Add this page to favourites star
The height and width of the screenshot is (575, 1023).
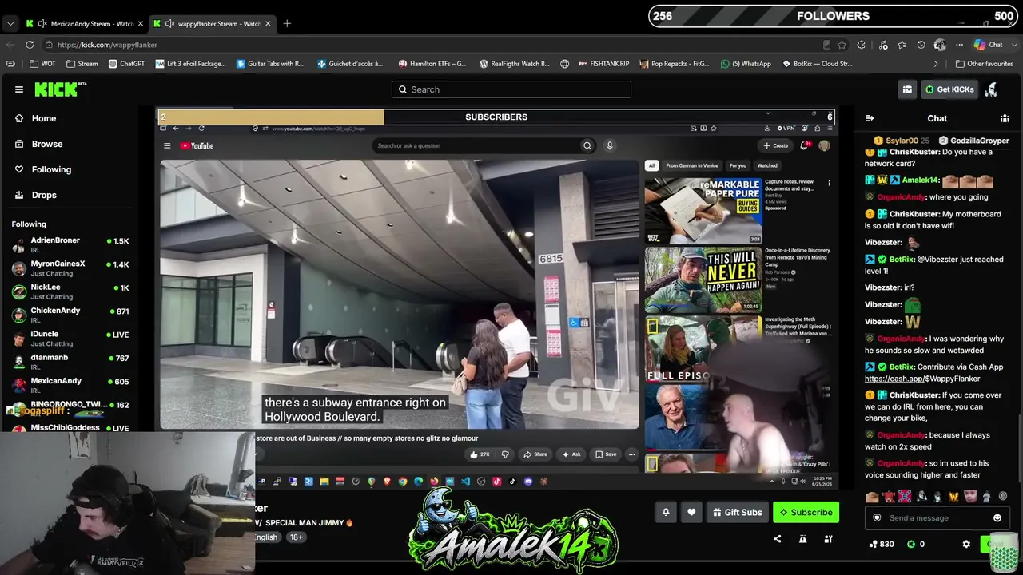coord(842,45)
